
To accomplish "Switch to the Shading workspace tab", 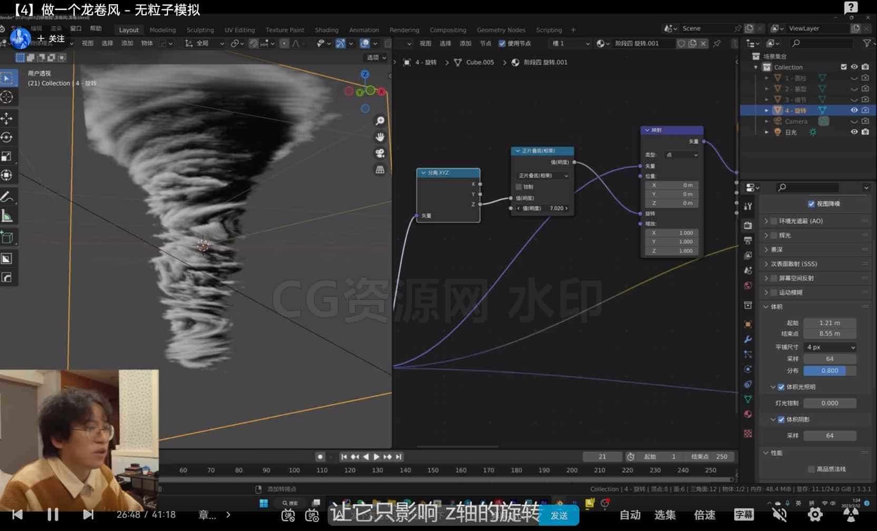I will tap(327, 30).
